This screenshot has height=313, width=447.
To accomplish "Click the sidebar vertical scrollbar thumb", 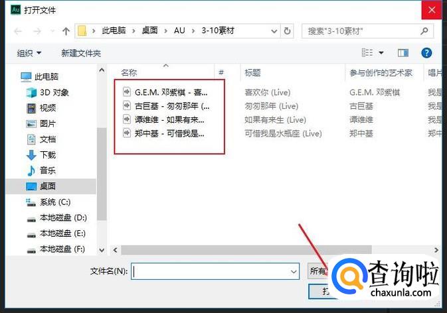I will (102, 174).
